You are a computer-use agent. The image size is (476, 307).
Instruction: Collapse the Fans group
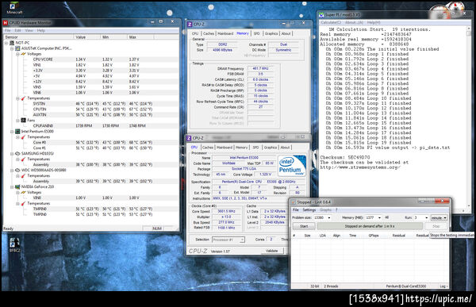17,121
